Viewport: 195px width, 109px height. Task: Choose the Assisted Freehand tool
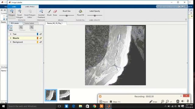click(41, 14)
